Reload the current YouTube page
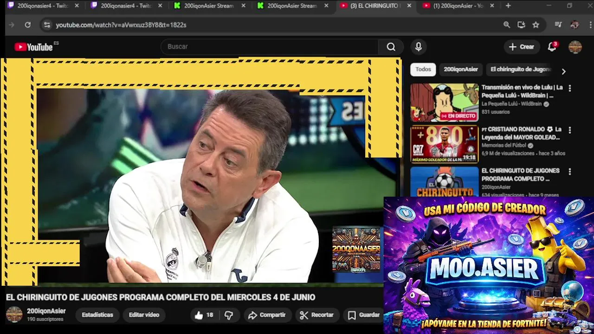 27,25
